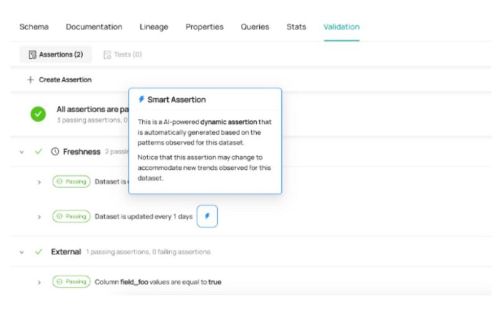Click the clock icon beside Freshness

click(55, 152)
